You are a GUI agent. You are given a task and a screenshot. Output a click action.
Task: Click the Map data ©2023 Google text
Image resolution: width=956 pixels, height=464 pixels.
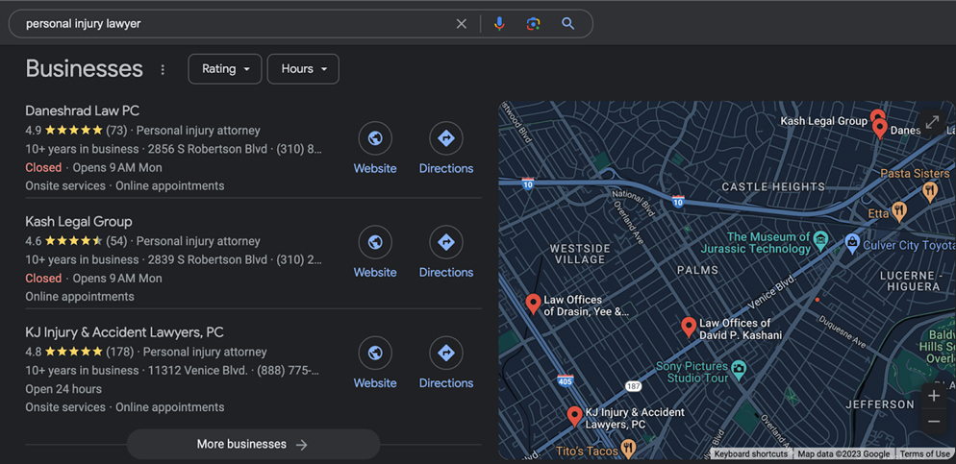tap(843, 453)
